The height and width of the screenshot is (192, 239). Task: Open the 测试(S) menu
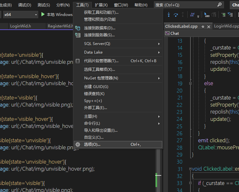pyautogui.click(x=44, y=5)
